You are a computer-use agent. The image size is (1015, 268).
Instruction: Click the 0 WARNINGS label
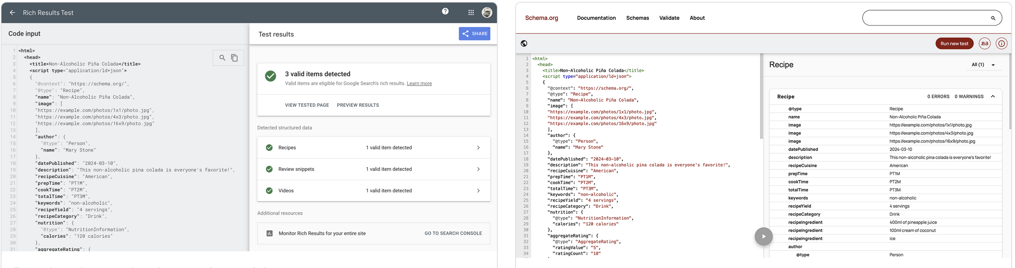tap(969, 97)
